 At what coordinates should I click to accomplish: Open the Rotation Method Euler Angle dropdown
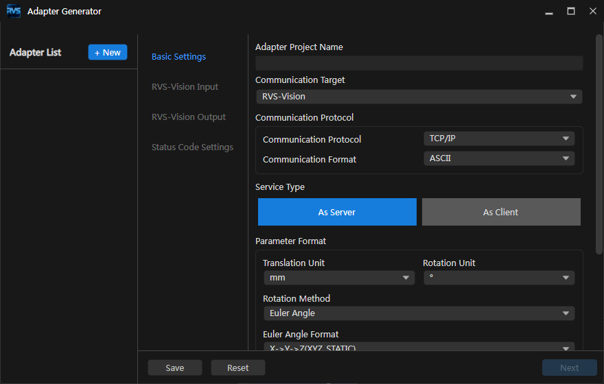419,313
